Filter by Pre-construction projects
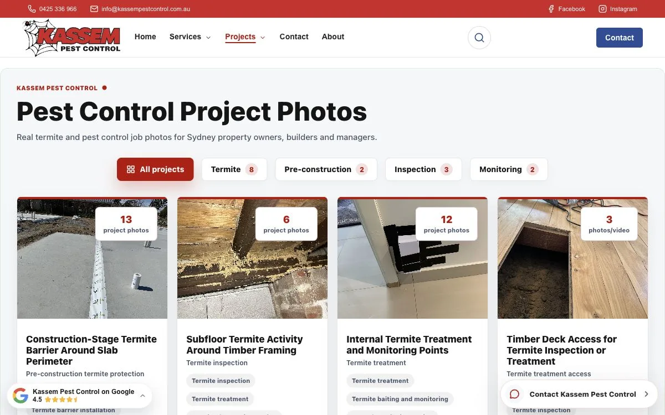Screen dimensions: 665x415 pos(326,169)
